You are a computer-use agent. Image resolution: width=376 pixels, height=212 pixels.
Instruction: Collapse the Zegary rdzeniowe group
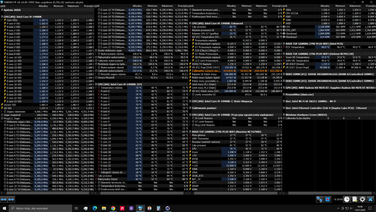(2, 111)
